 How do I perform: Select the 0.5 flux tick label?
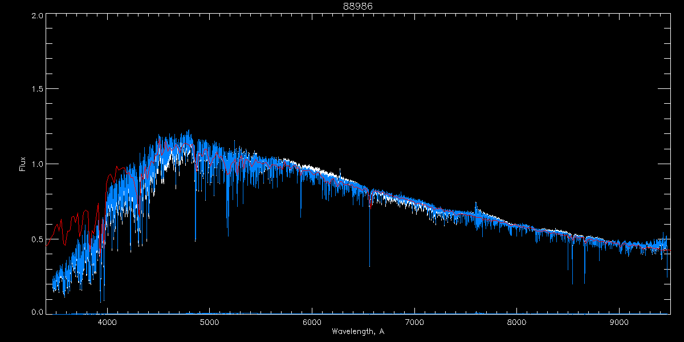(37, 239)
